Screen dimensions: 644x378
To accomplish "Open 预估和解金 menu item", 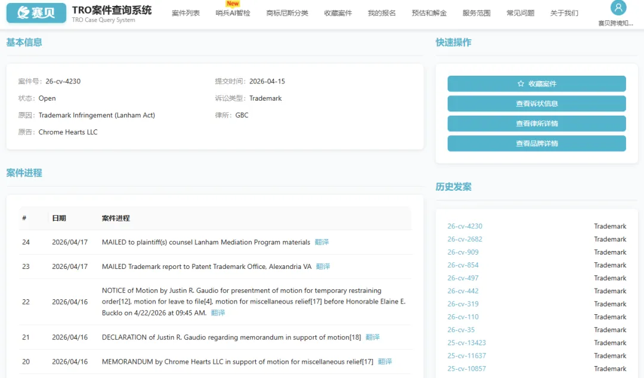I will click(x=429, y=13).
